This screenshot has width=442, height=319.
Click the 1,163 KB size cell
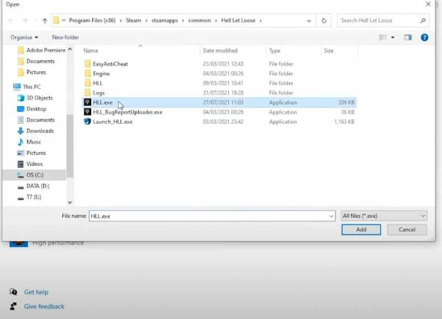point(344,122)
